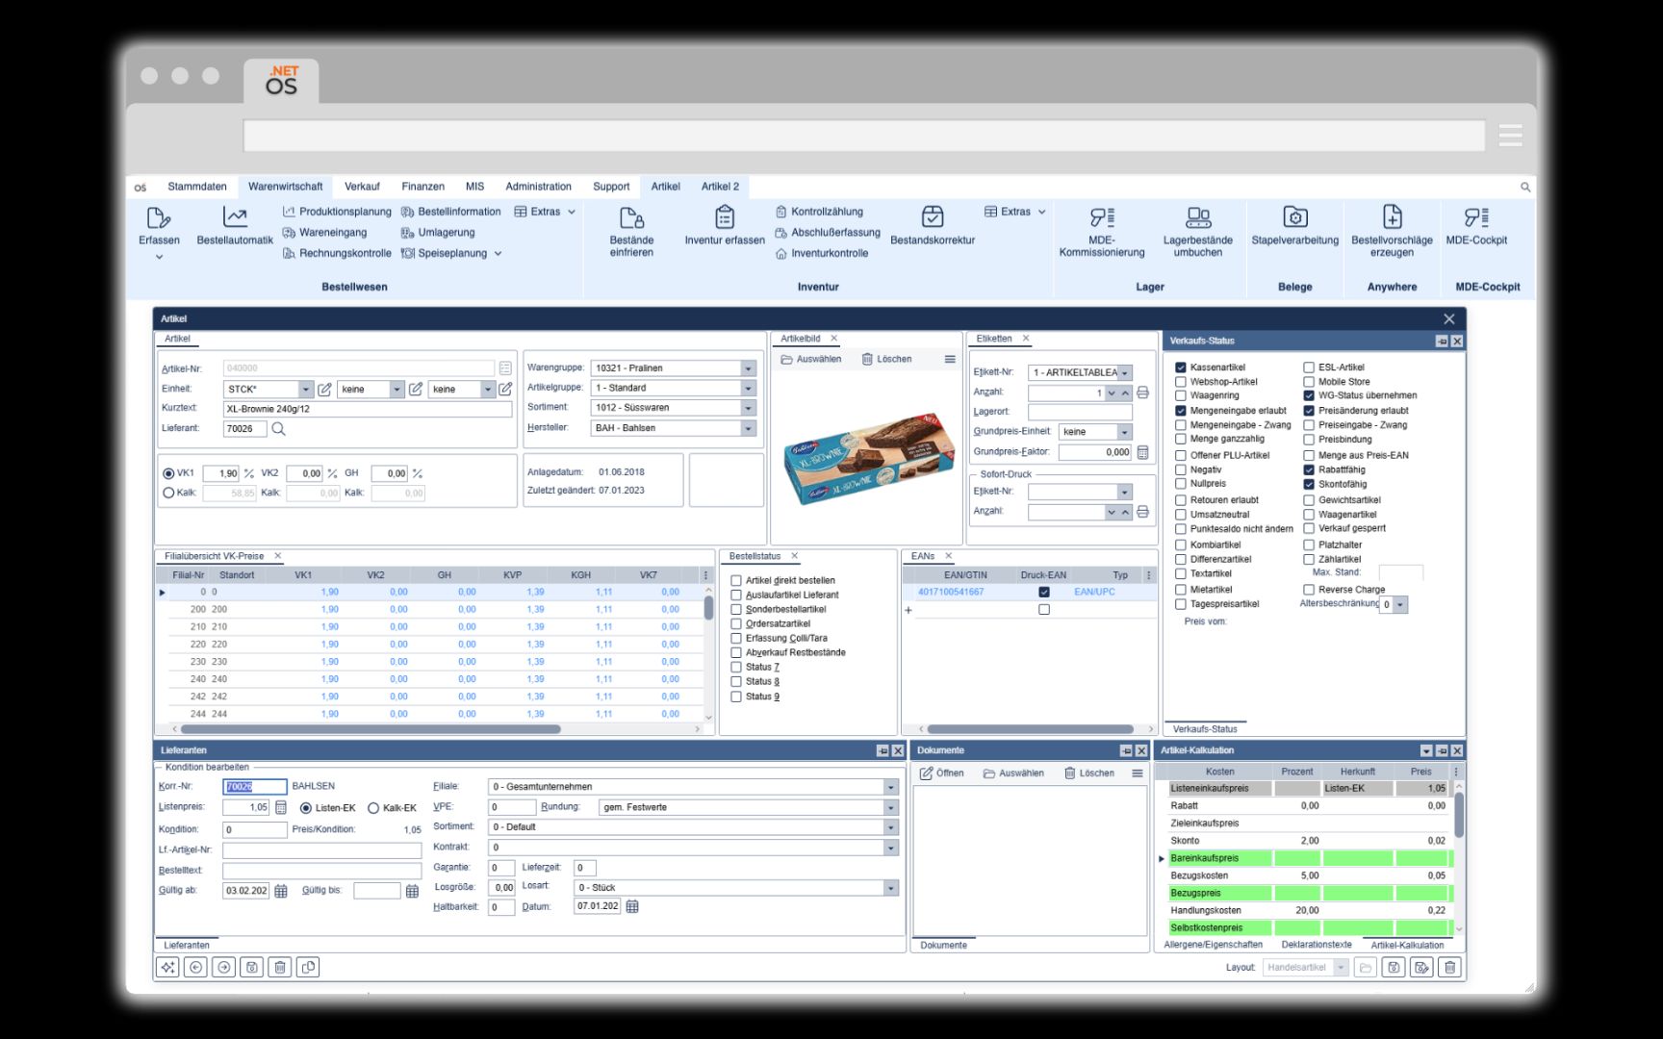Open the Bestände einfrieren tool
This screenshot has height=1039, width=1663.
(630, 231)
